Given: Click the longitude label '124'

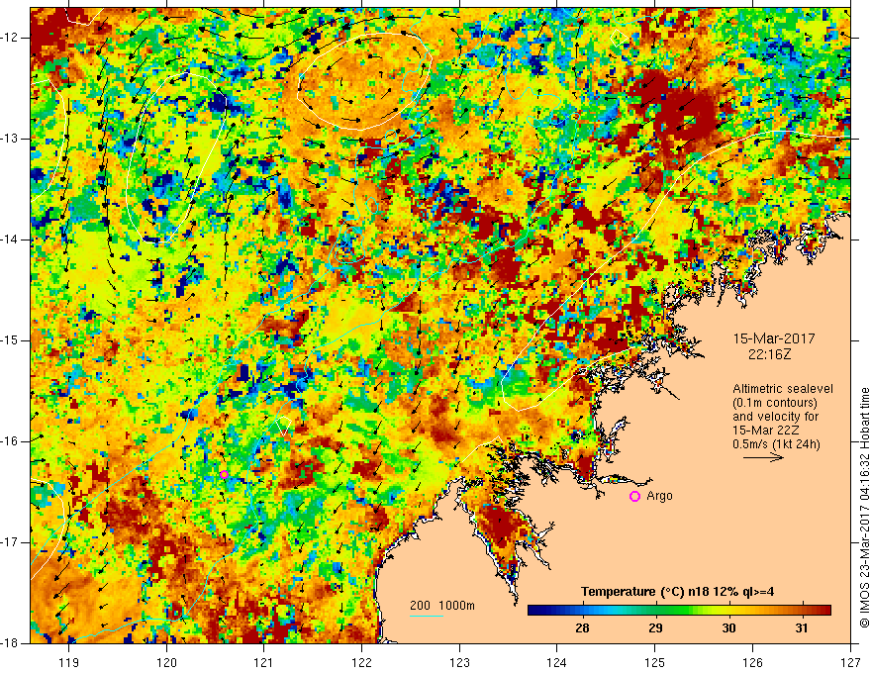Looking at the screenshot, I should (557, 662).
